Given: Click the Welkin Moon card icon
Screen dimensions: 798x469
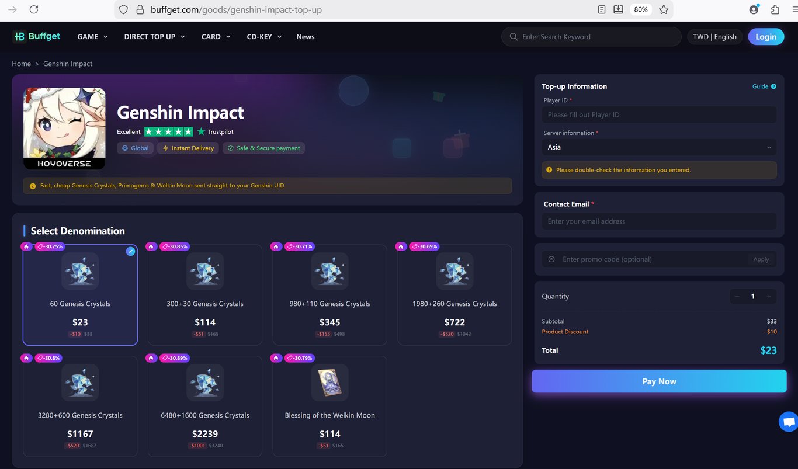Looking at the screenshot, I should click(x=330, y=383).
